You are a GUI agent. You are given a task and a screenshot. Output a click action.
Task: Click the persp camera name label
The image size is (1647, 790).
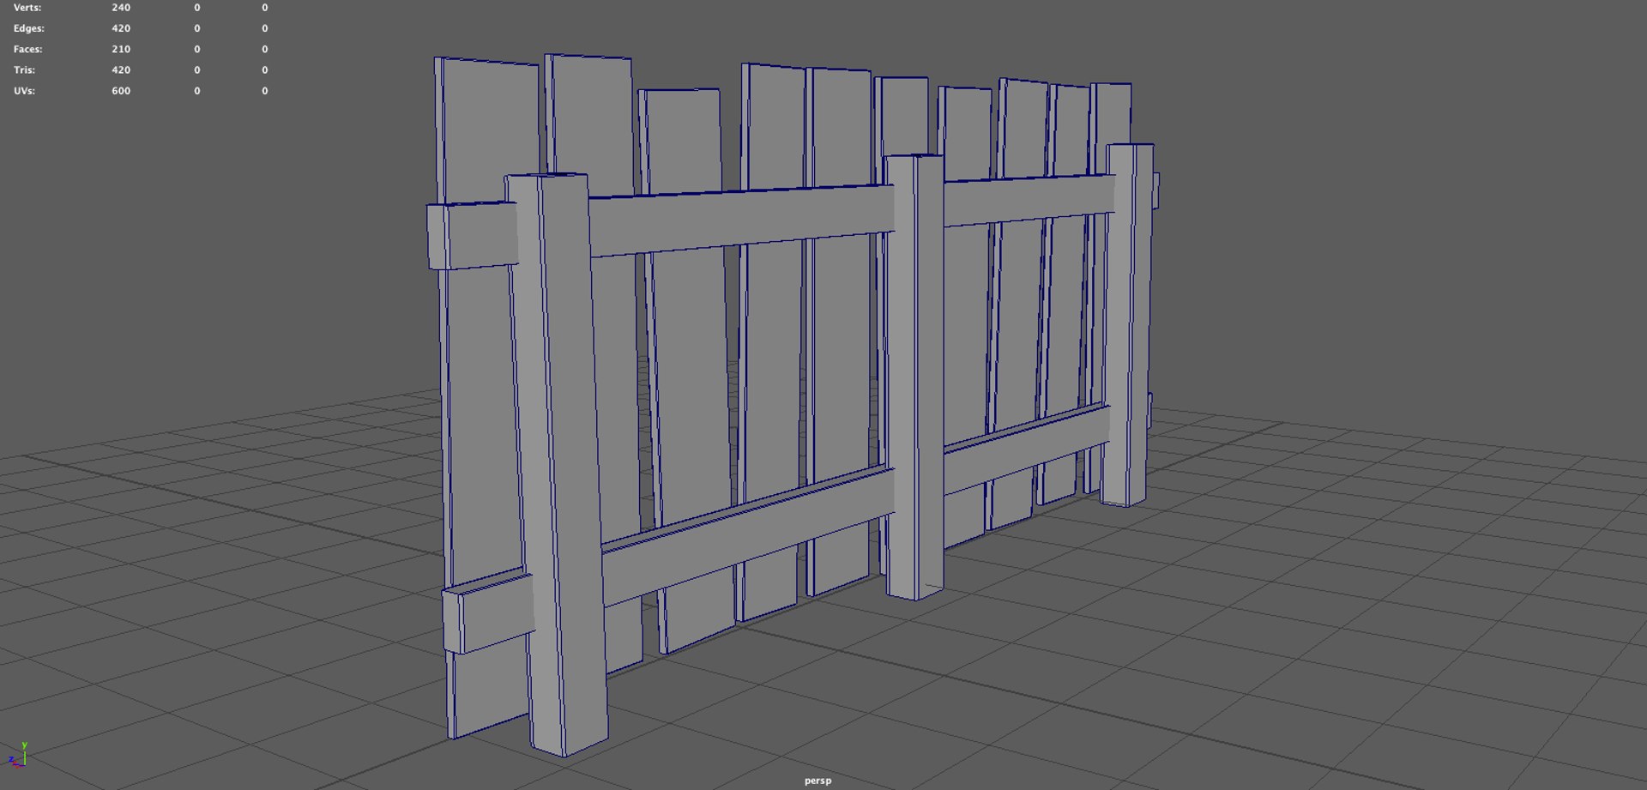(x=817, y=781)
